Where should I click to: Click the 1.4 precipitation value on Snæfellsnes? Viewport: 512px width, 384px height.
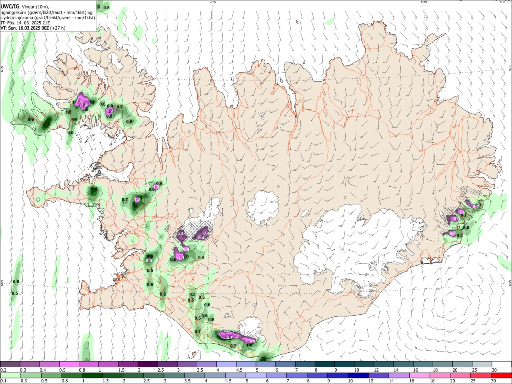pyautogui.click(x=94, y=189)
